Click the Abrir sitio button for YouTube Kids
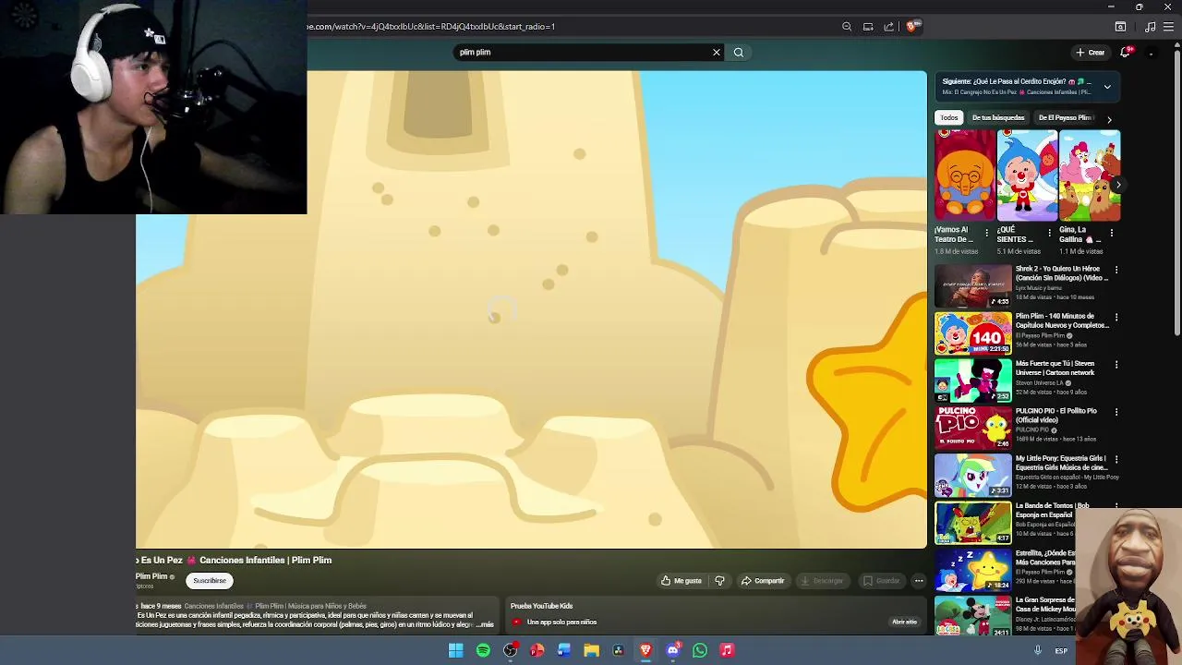This screenshot has height=665, width=1182. (x=904, y=623)
